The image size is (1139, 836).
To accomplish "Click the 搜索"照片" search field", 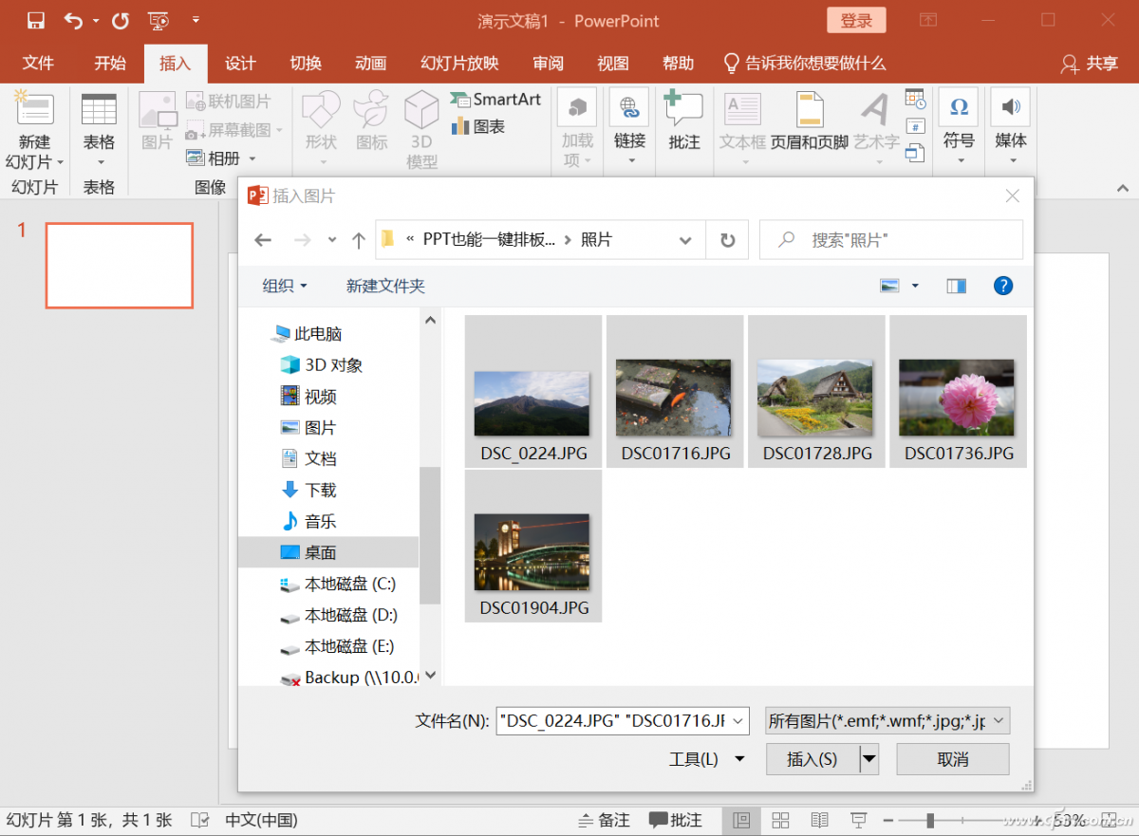I will click(891, 240).
